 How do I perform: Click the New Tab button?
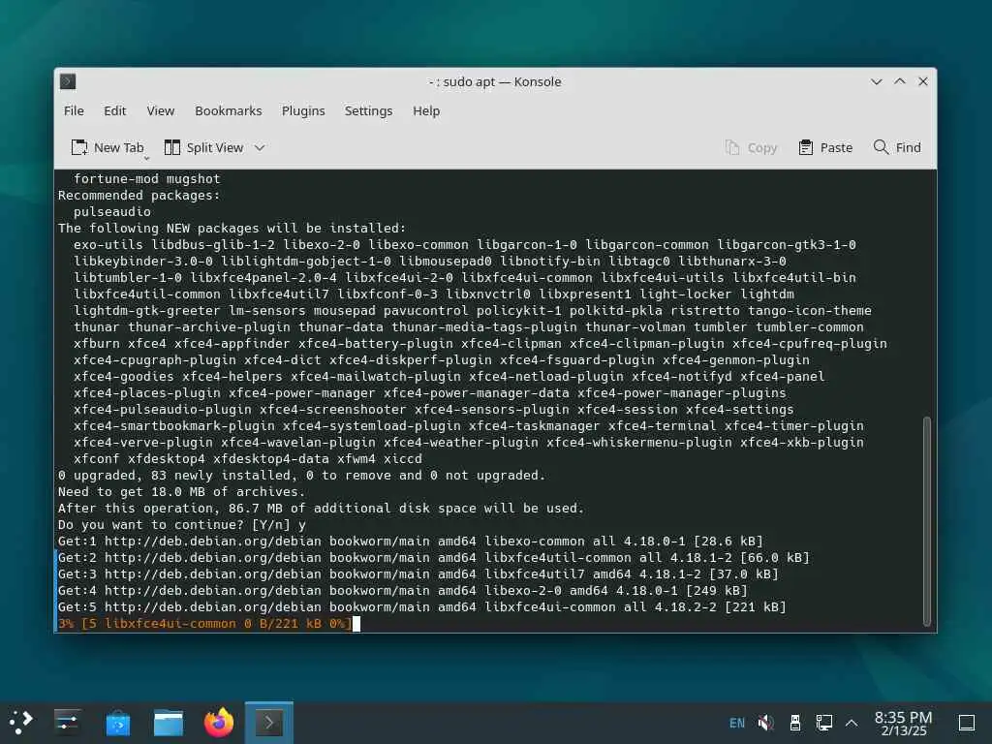point(108,147)
